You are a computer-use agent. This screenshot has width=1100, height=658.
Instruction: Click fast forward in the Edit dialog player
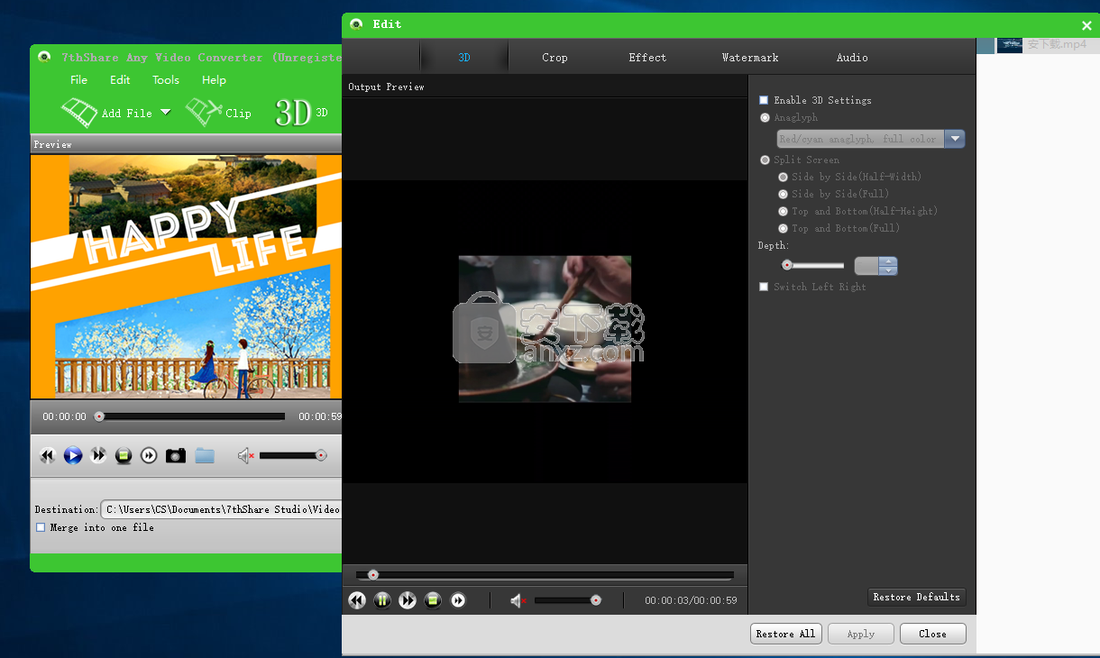pyautogui.click(x=408, y=600)
